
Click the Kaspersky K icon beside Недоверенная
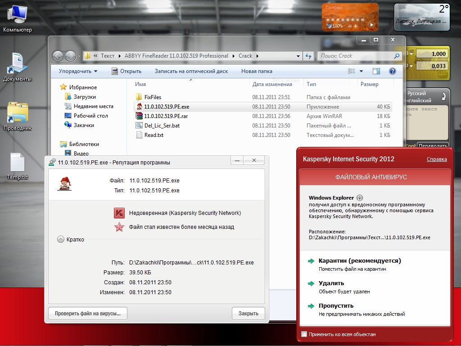point(119,213)
